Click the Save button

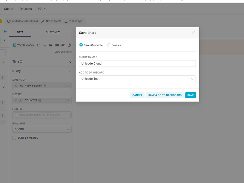pos(191,95)
